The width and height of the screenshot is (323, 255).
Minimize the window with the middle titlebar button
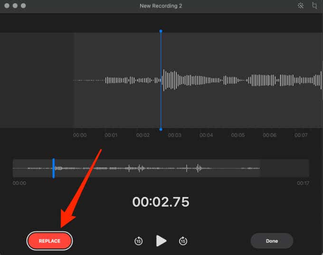point(15,6)
